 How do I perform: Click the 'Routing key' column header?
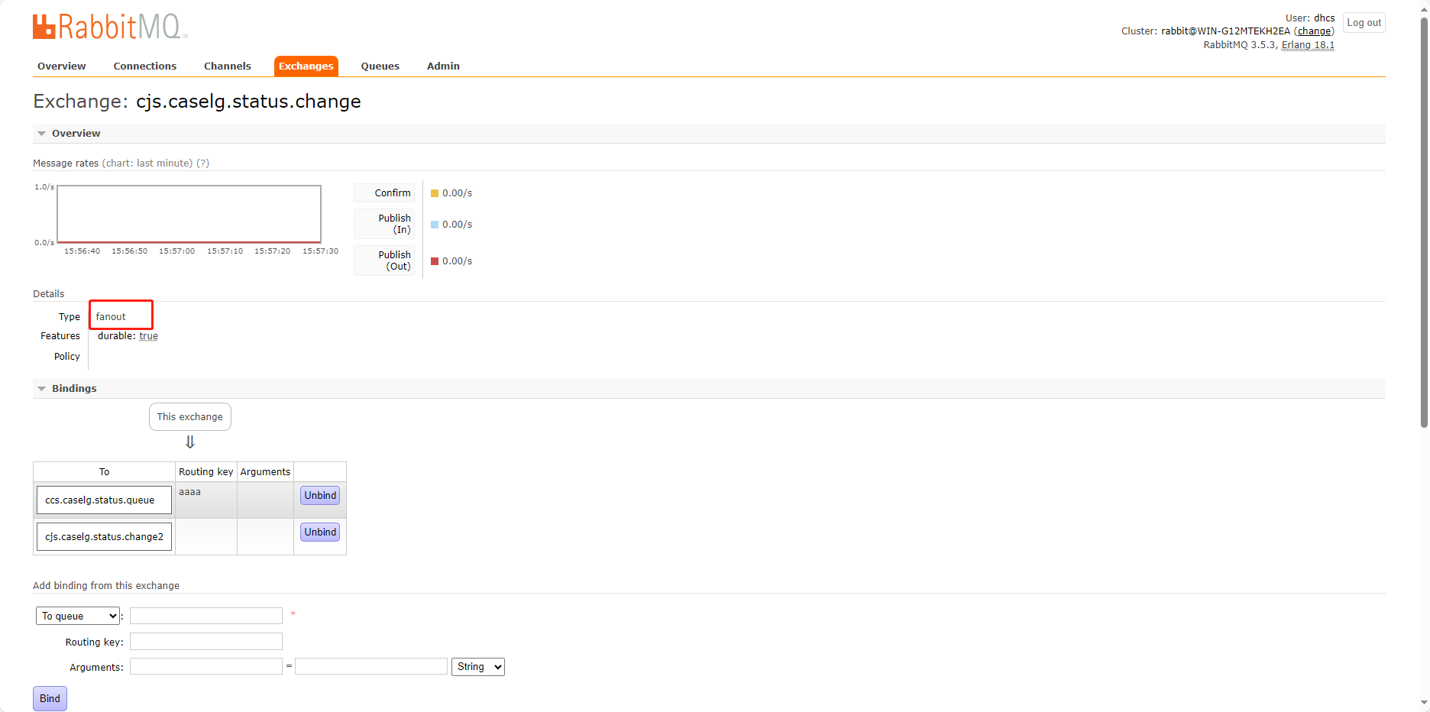(x=206, y=472)
